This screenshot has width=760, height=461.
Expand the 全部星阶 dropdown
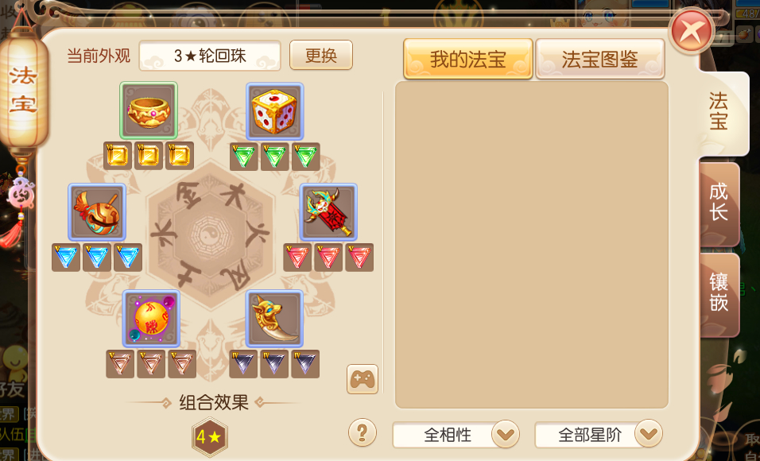pyautogui.click(x=649, y=433)
